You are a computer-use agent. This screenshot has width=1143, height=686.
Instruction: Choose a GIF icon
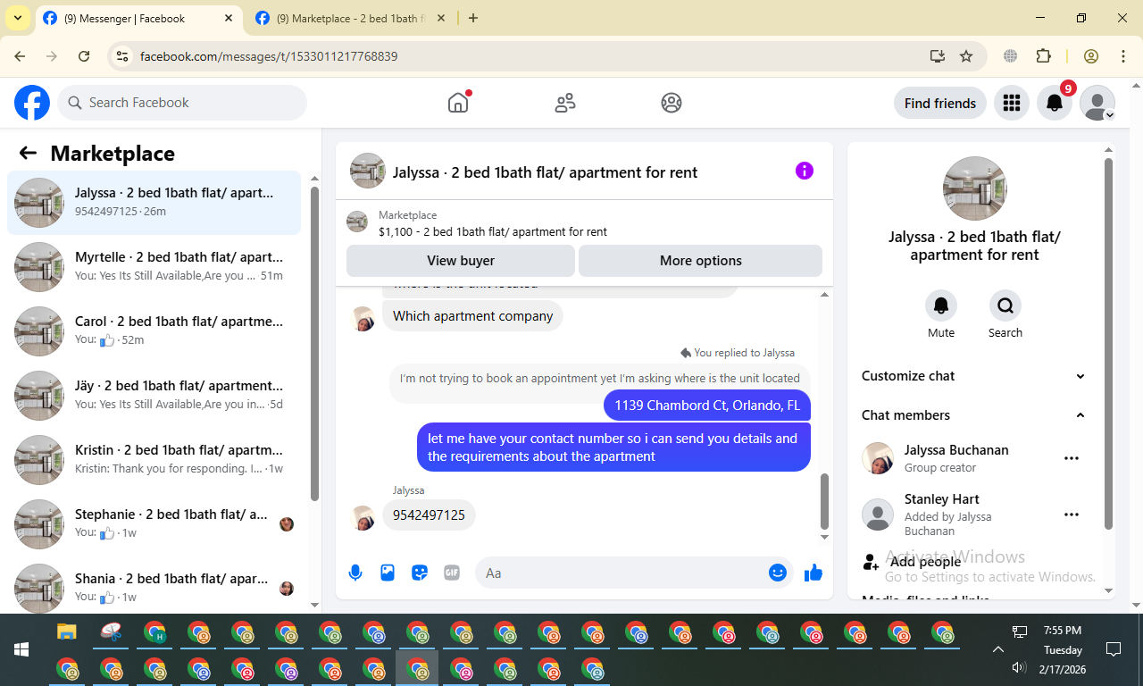tap(452, 573)
